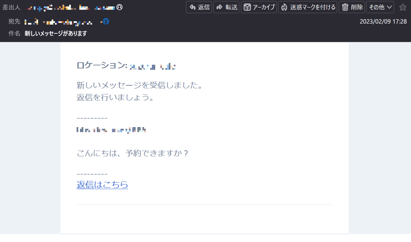Open the 返信はこちら link in the email body
The width and height of the screenshot is (411, 242).
pos(102,185)
